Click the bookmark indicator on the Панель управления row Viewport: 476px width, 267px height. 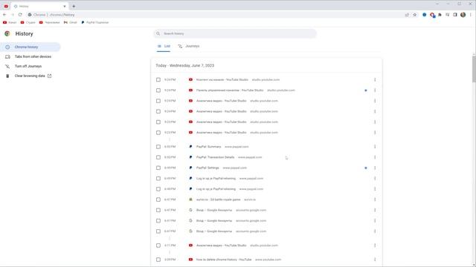(x=366, y=90)
